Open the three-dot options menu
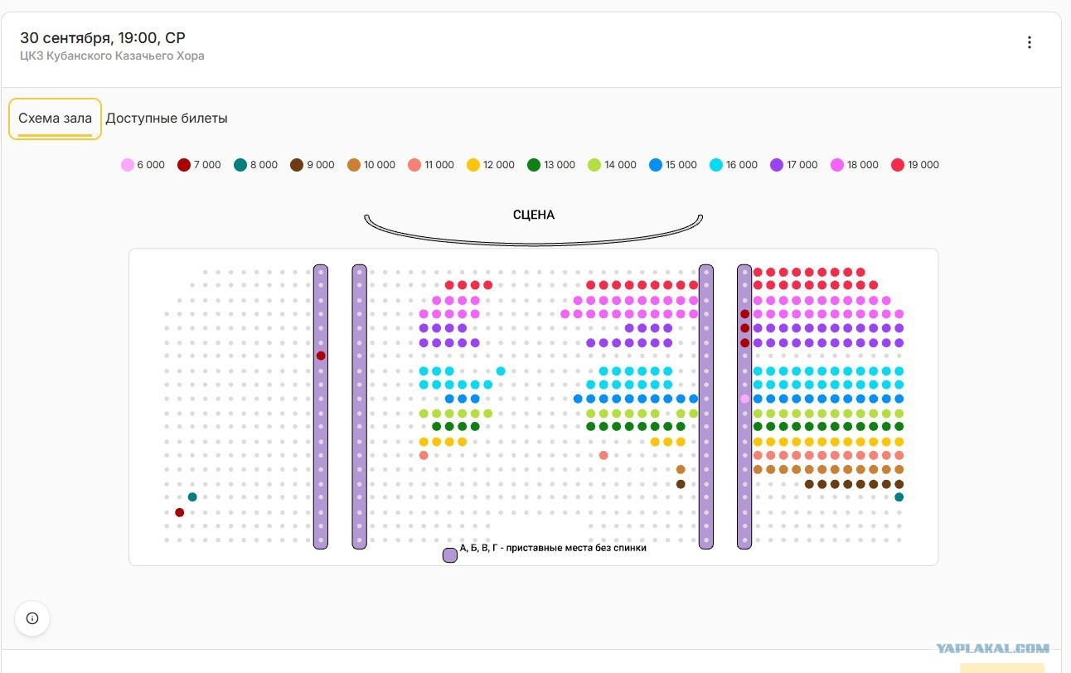Image resolution: width=1071 pixels, height=673 pixels. (x=1030, y=42)
